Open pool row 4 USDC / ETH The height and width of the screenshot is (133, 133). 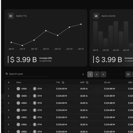[69, 110]
